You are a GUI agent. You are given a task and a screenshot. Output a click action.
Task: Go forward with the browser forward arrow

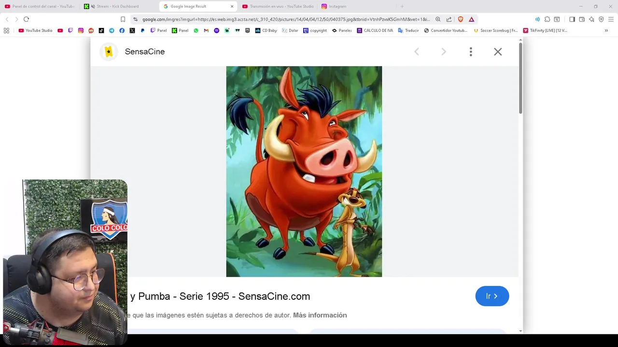point(16,19)
